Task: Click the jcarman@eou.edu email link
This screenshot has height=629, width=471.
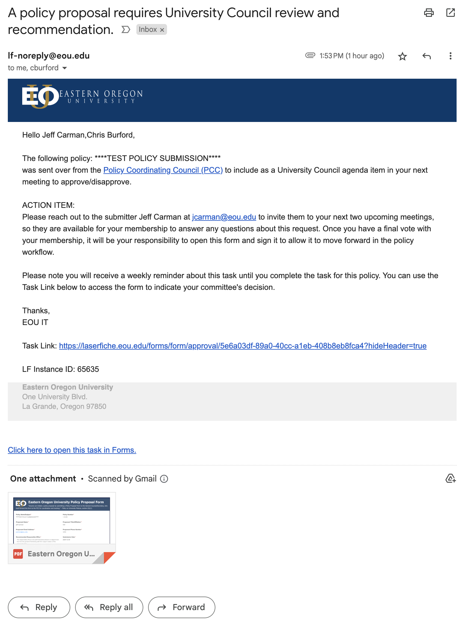Action: click(x=224, y=217)
